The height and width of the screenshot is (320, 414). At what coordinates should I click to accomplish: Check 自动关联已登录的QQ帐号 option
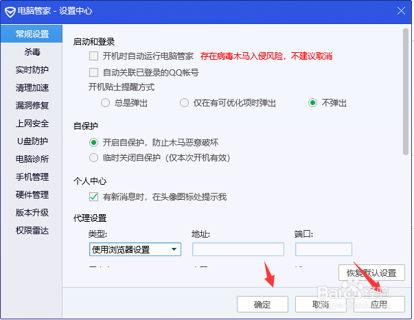[x=94, y=72]
